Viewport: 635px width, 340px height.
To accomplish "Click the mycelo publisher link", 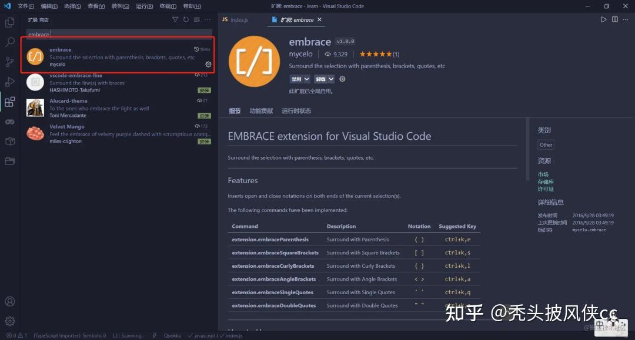I will tap(300, 54).
